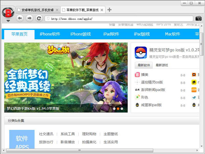This screenshot has width=205, height=154.
Task: Open the iPhone游戏 navigation item
Action: point(81,34)
